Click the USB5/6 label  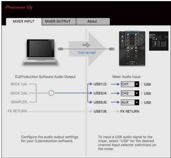pyautogui.click(x=100, y=102)
